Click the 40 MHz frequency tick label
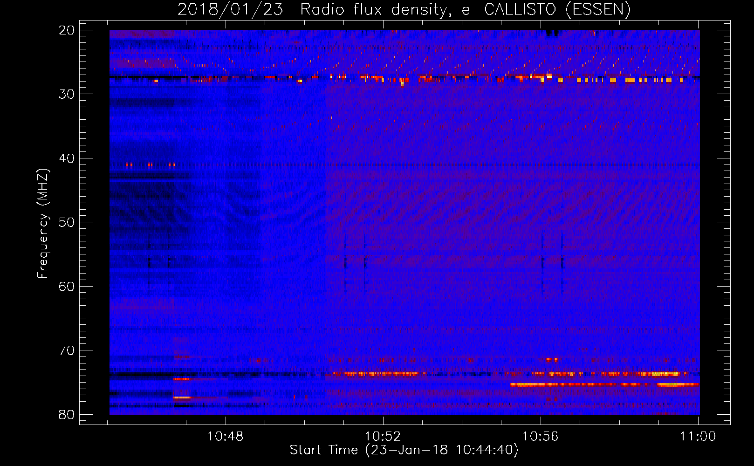 coord(67,158)
